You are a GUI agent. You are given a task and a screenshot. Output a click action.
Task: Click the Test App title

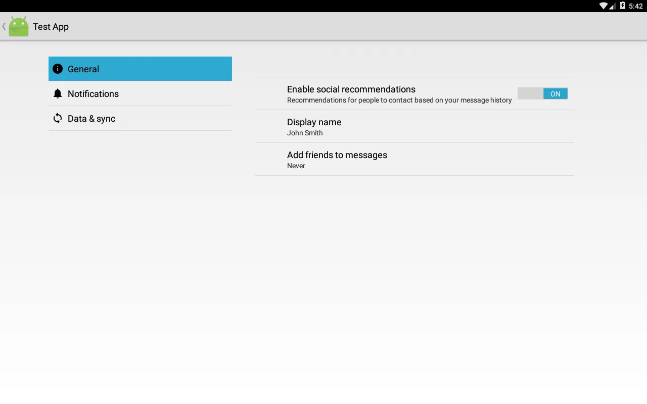(x=51, y=27)
